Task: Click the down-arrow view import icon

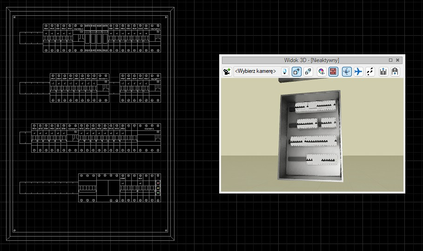Action: coord(383,71)
